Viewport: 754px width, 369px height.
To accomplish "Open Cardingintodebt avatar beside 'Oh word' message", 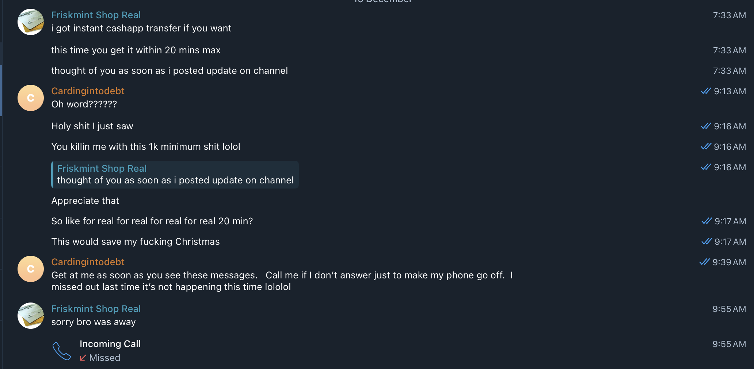I will tap(31, 98).
